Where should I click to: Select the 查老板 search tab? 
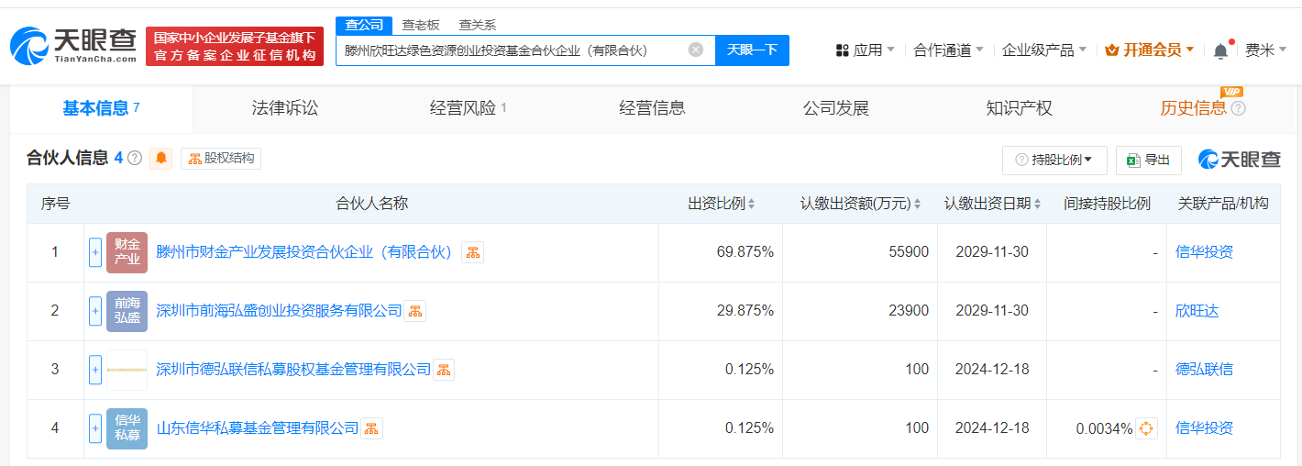421,25
